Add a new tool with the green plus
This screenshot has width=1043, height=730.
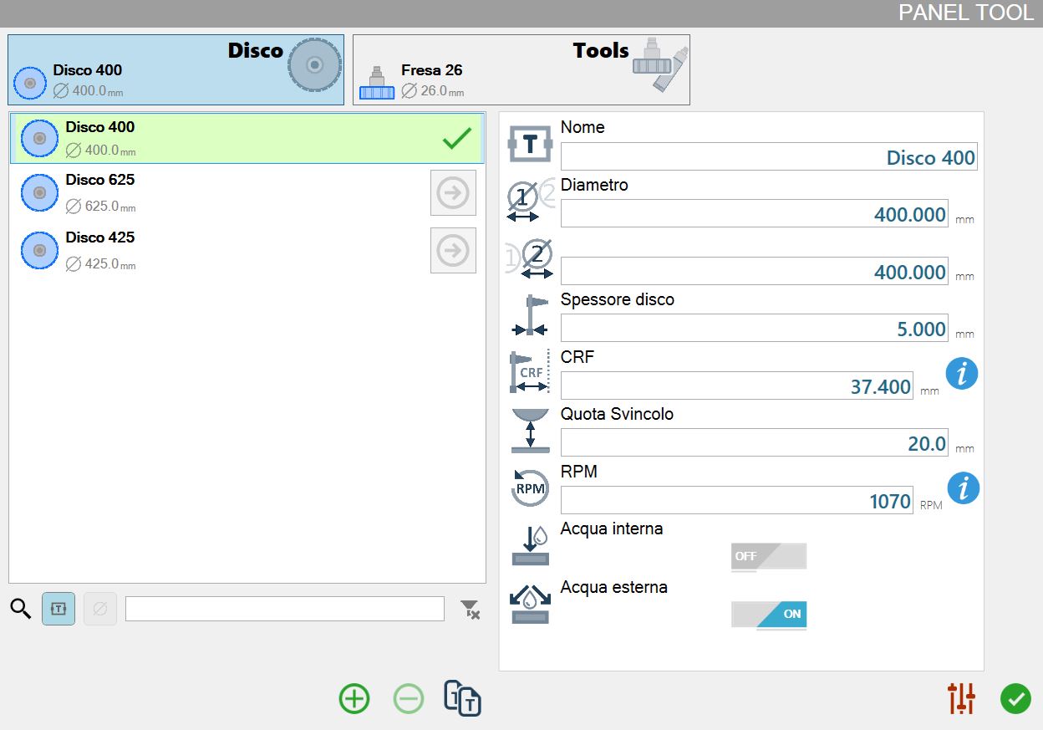point(354,698)
